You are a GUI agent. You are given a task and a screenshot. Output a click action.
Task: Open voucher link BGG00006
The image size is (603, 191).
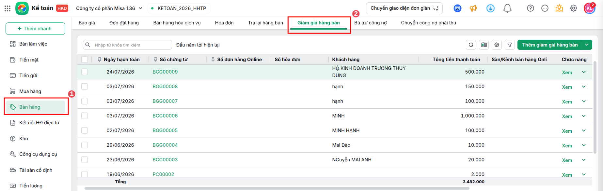[165, 116]
